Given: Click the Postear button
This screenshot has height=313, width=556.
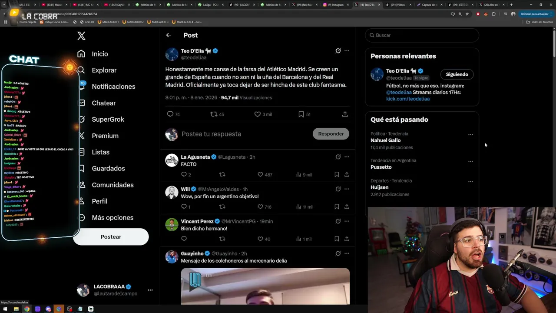Looking at the screenshot, I should (x=111, y=237).
